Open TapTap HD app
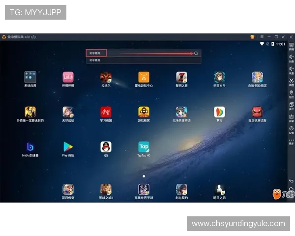This screenshot has width=295, height=236. [x=144, y=147]
